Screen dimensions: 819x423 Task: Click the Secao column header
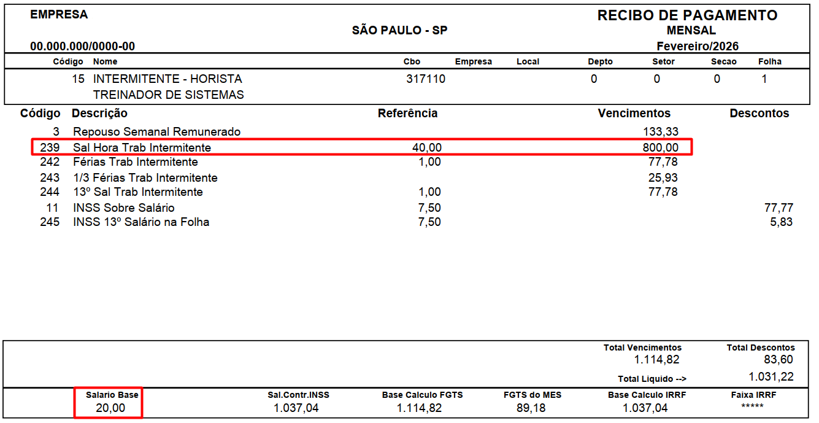[x=724, y=61]
